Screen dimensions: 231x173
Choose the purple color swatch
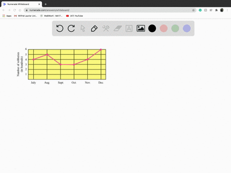coord(187,28)
